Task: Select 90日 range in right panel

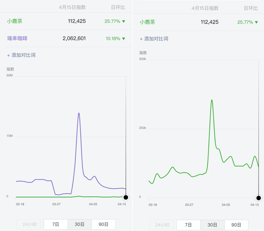Action: pos(236,225)
